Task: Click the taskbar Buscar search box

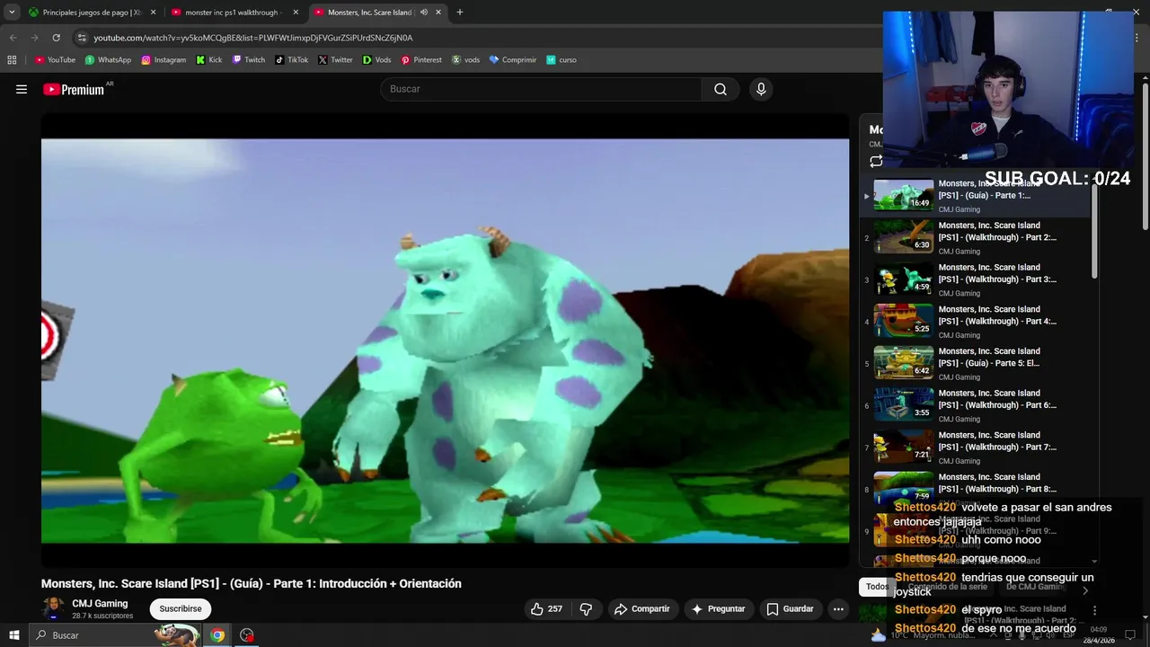Action: point(116,635)
